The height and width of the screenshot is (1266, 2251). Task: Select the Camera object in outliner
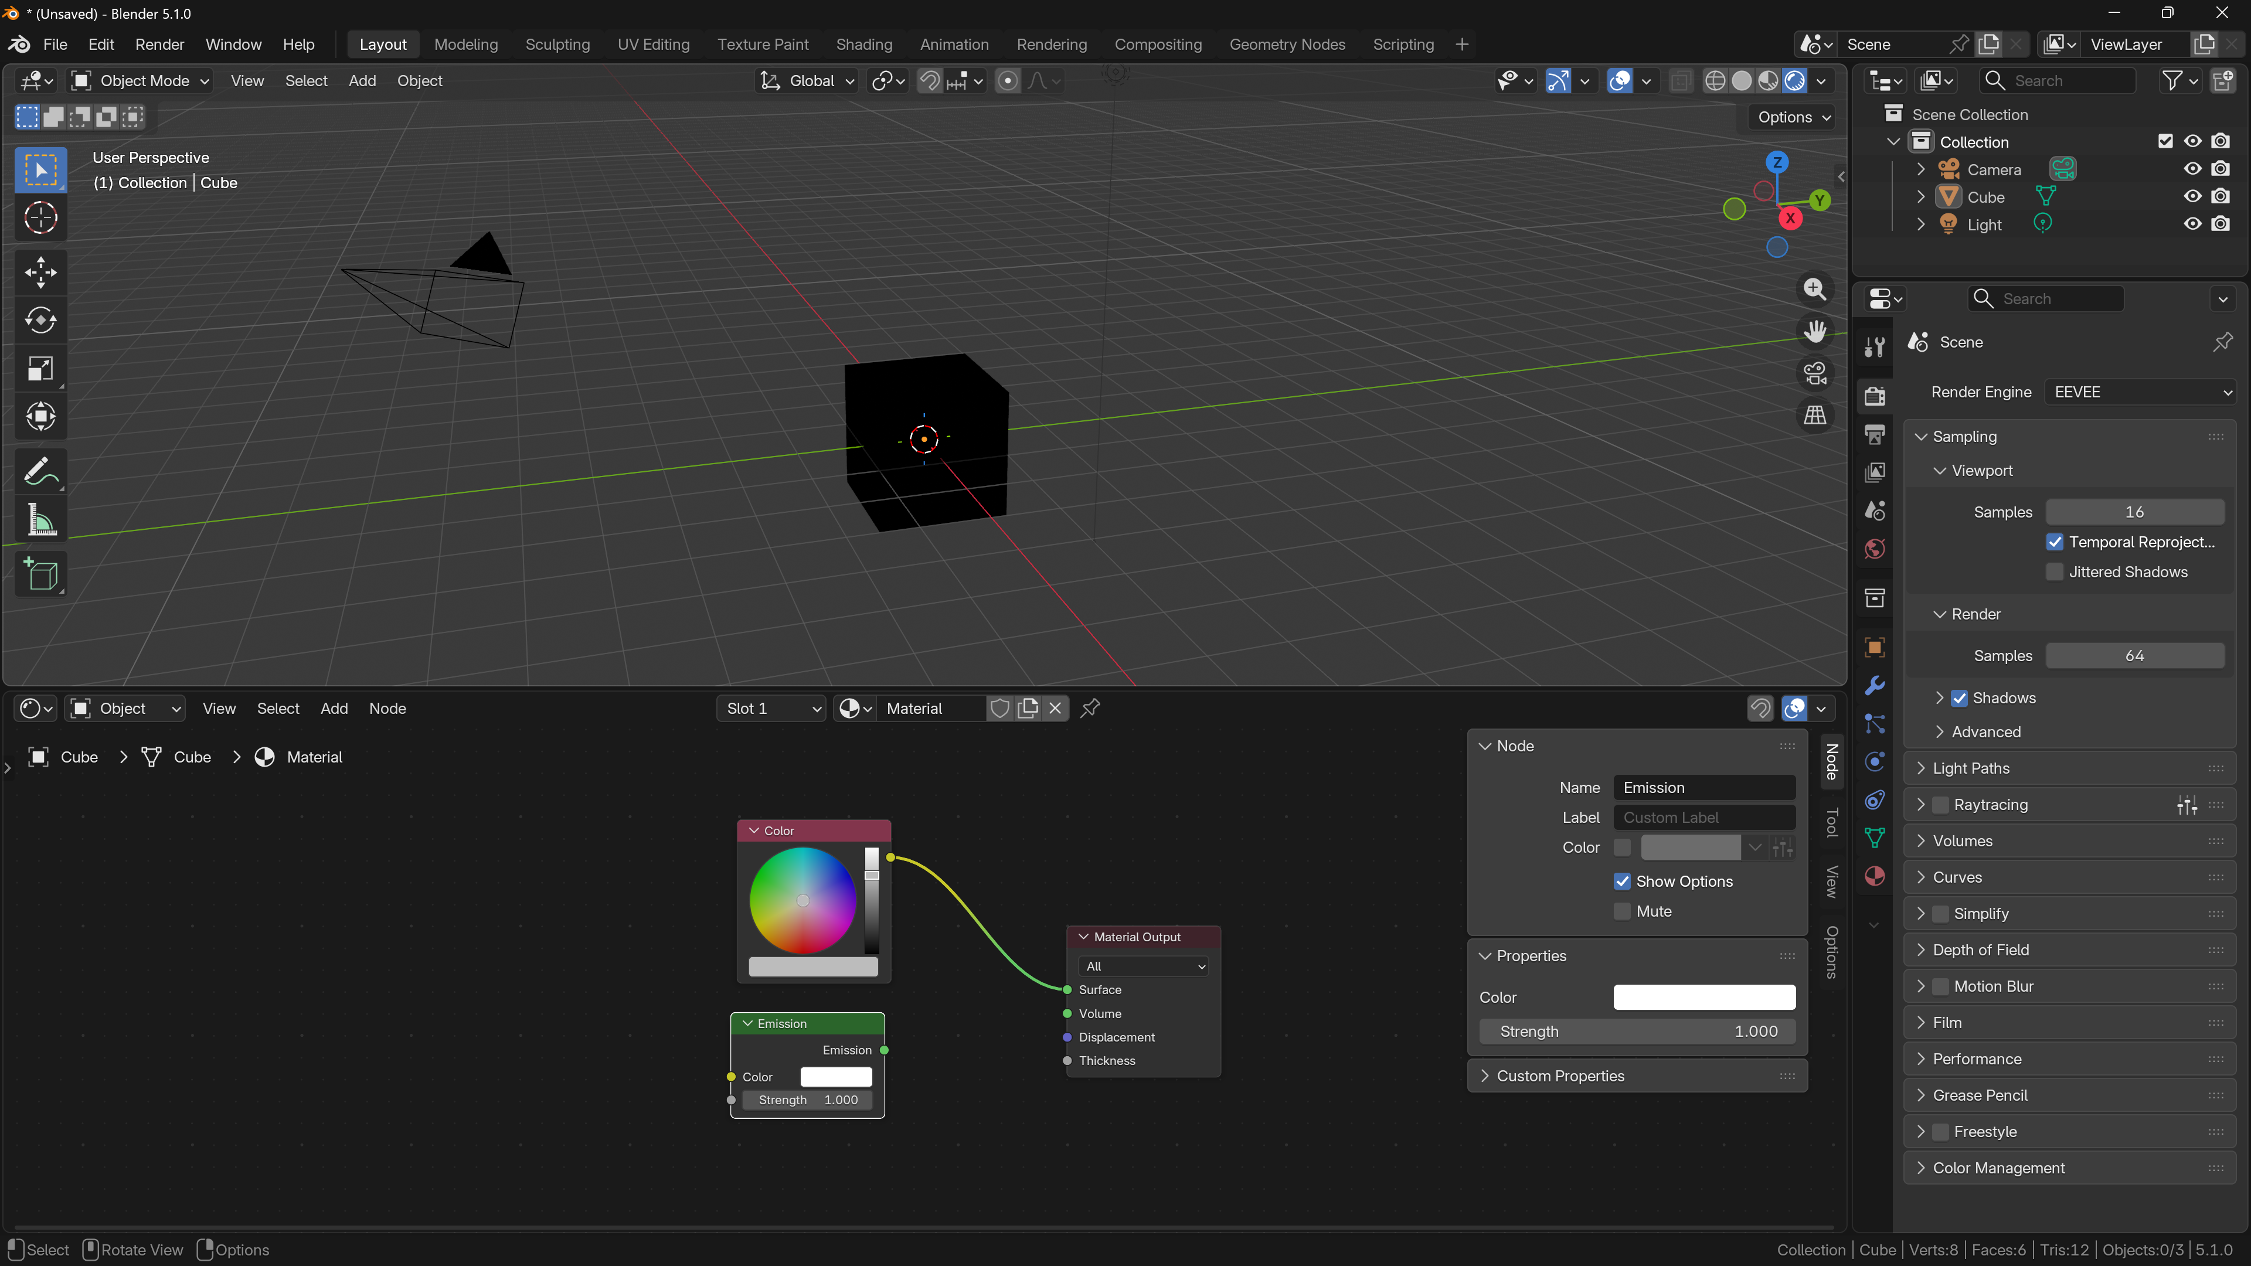(x=1993, y=169)
